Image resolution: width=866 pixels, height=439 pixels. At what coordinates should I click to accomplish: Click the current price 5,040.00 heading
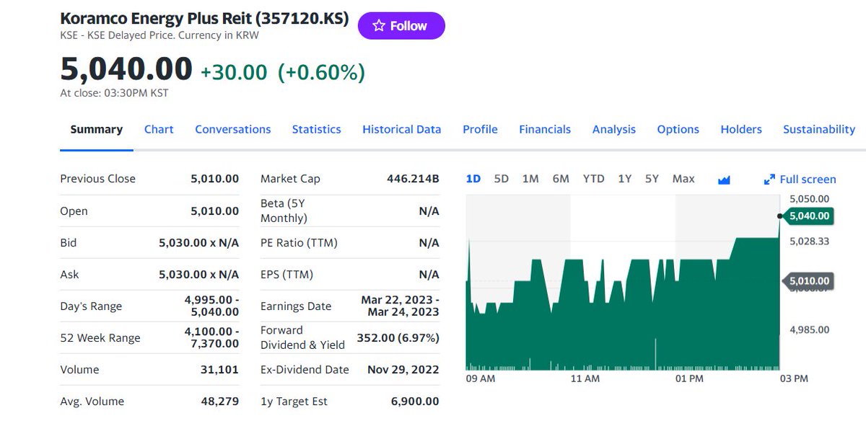(x=126, y=70)
